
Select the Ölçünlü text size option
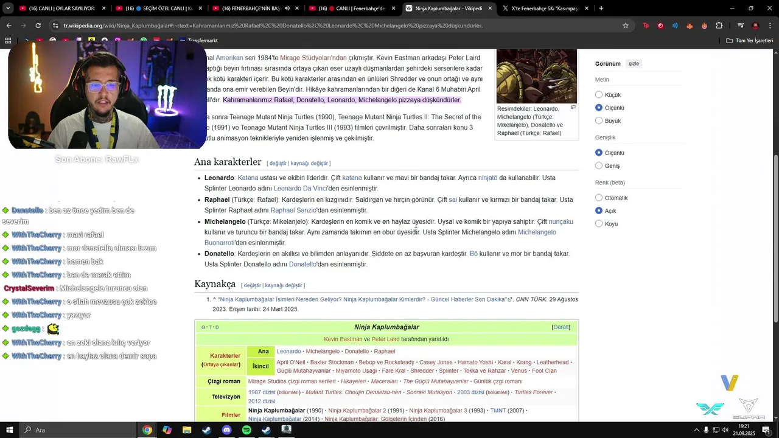coord(599,108)
